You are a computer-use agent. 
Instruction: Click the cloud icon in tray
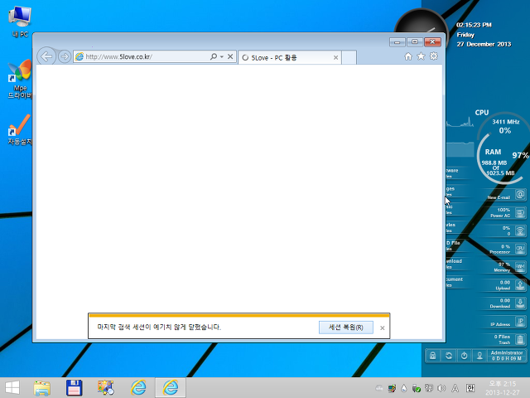(379, 388)
